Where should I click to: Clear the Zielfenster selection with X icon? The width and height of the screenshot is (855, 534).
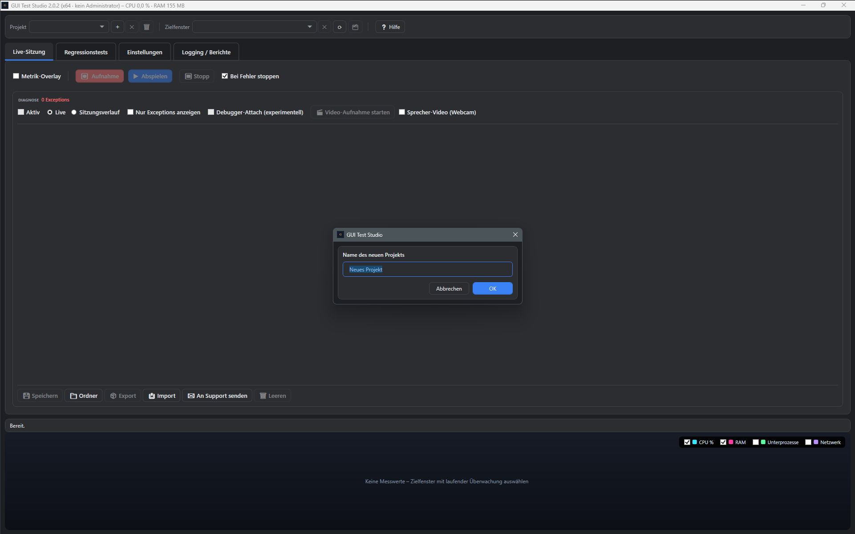pos(324,27)
